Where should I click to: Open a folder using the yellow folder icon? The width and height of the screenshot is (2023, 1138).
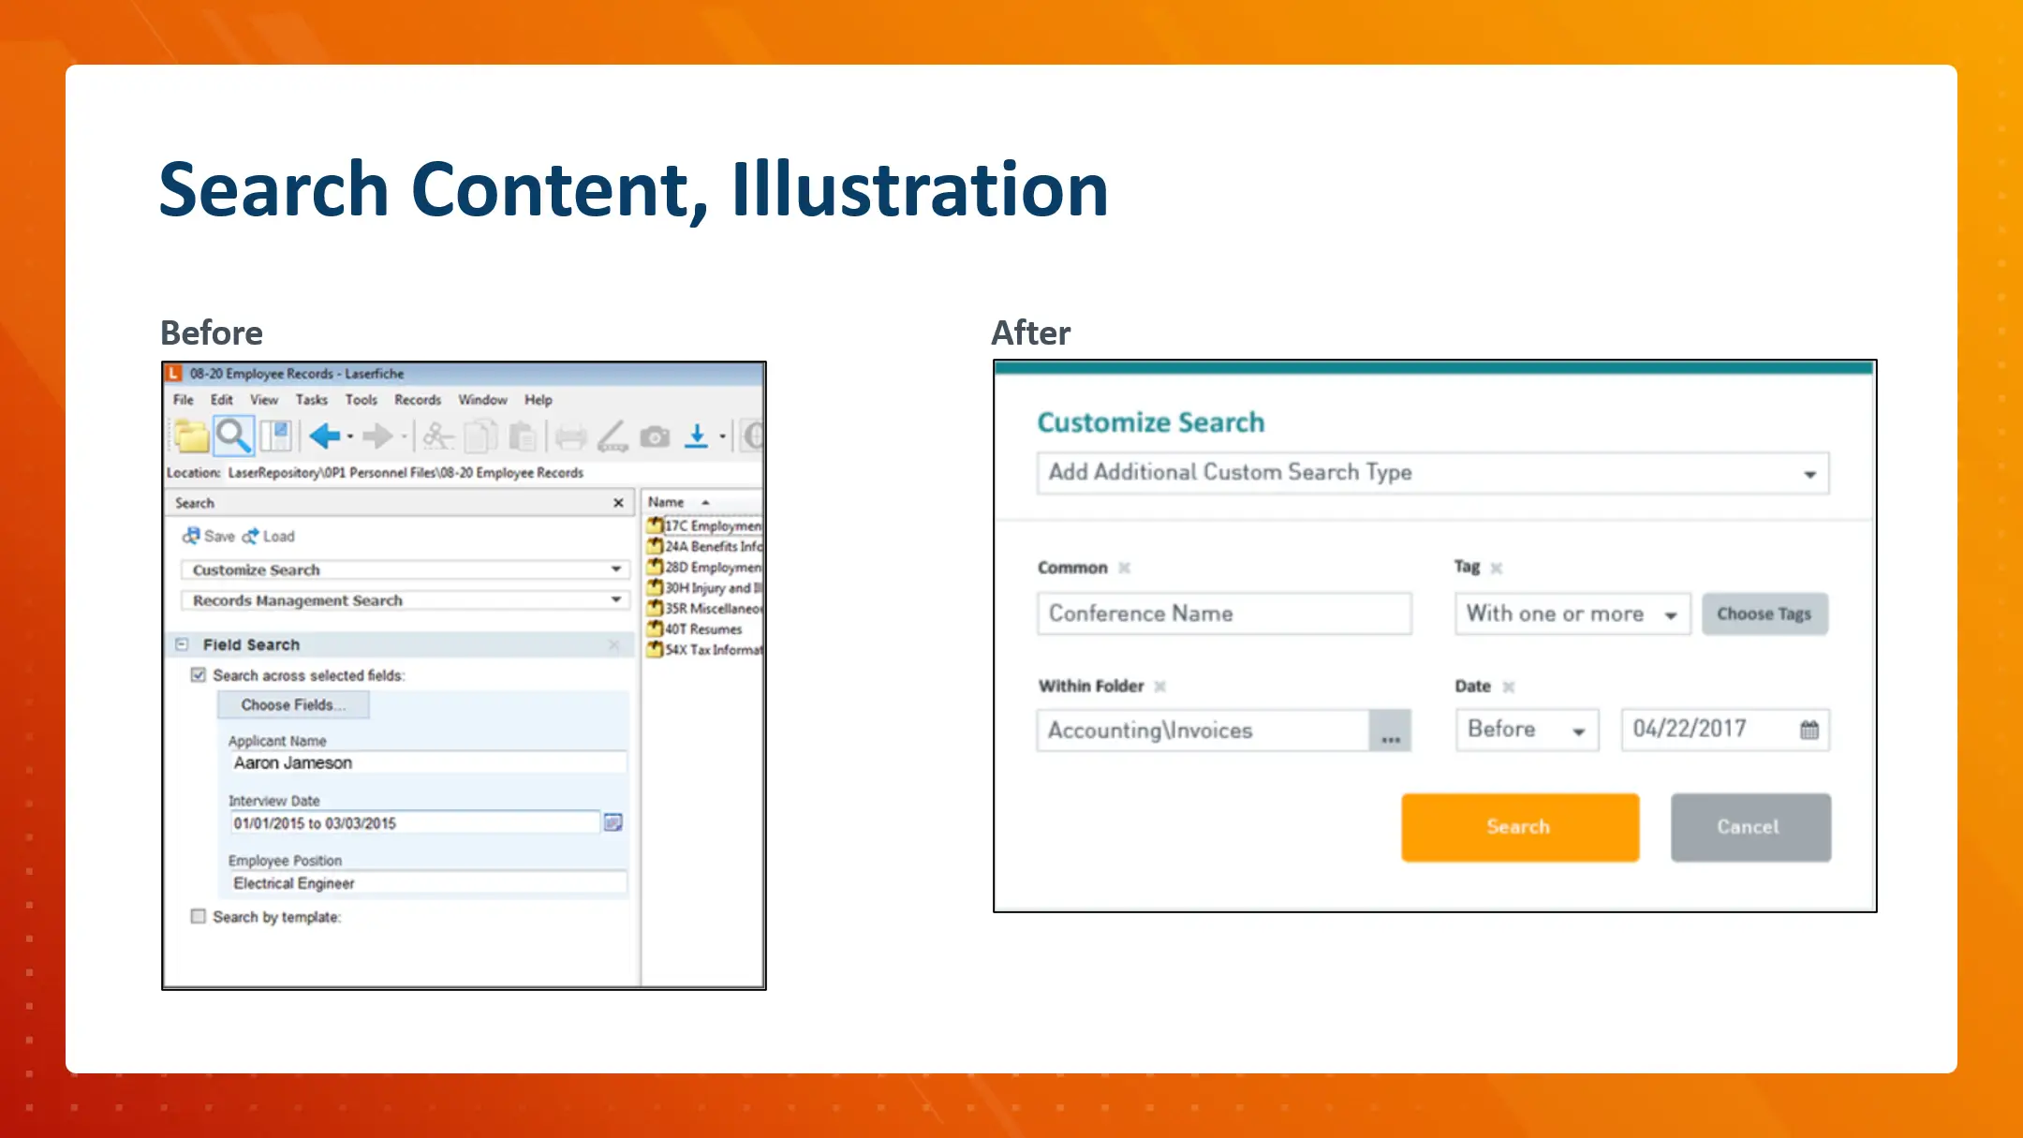[191, 436]
